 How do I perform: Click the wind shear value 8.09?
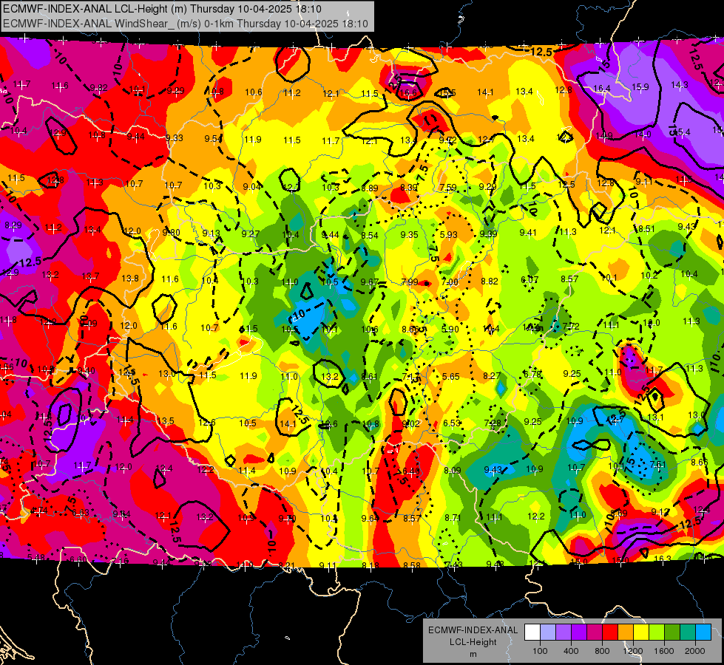(x=453, y=470)
